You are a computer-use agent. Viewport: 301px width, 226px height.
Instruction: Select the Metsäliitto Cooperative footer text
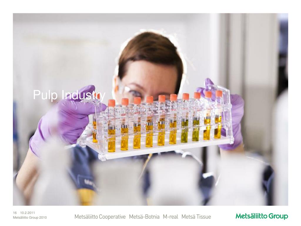coord(100,217)
